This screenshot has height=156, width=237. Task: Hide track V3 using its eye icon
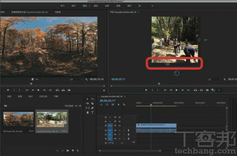tap(119, 117)
